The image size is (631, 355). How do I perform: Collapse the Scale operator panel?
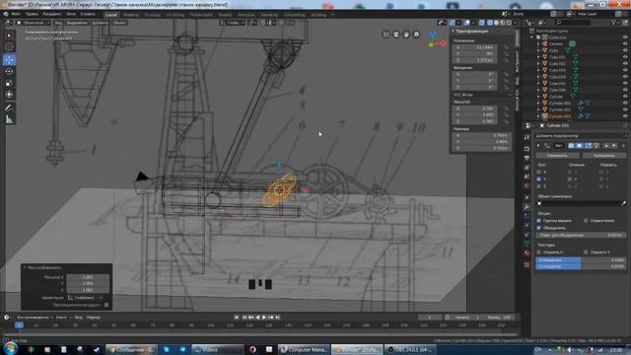25,267
